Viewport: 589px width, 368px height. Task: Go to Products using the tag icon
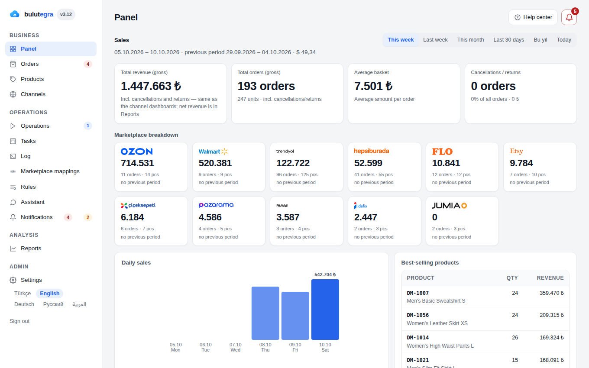tap(13, 79)
